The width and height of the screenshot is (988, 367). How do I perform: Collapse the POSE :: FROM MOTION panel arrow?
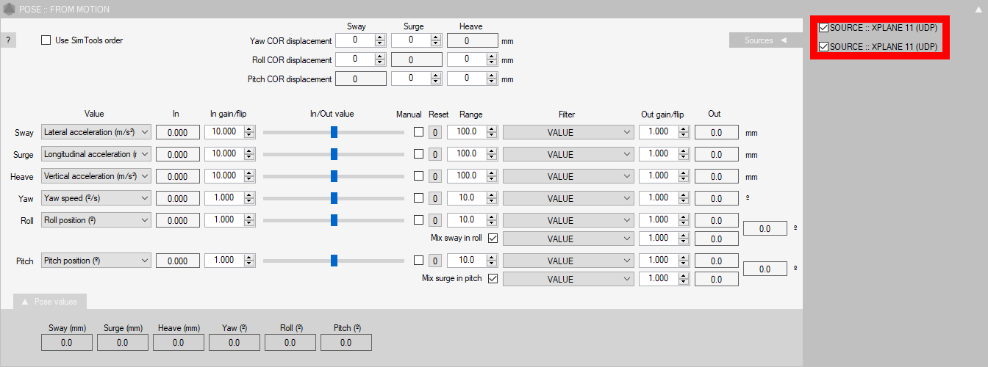coord(977,9)
